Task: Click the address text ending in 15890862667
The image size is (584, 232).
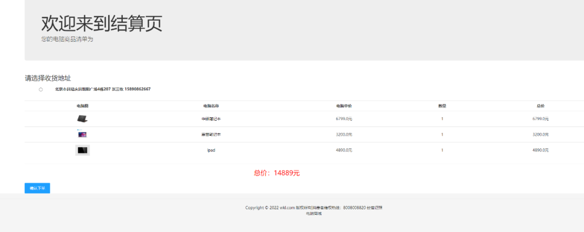Action: [103, 89]
